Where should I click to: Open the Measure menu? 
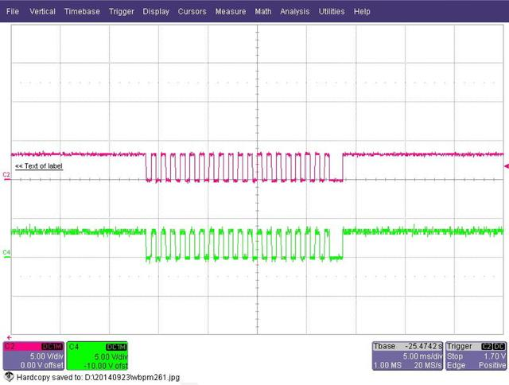(x=231, y=12)
